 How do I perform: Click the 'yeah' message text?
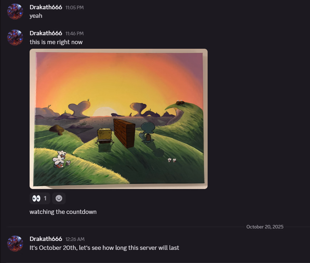click(x=36, y=16)
